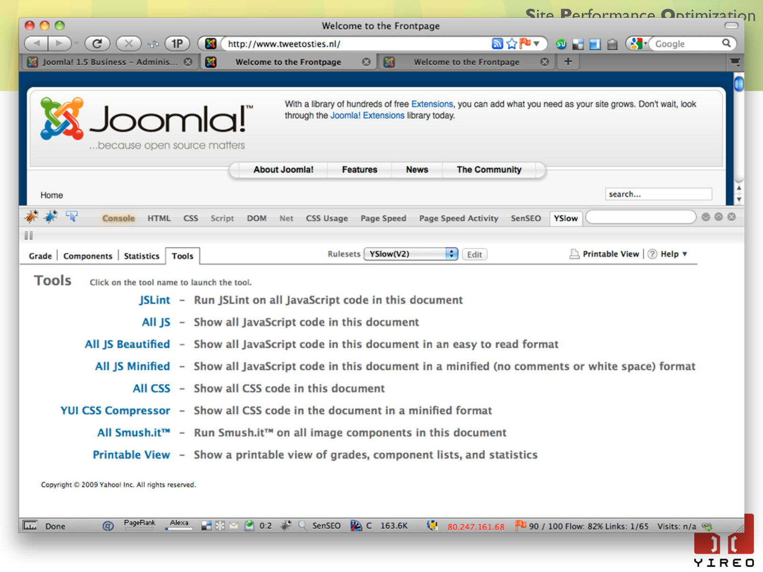763x572 pixels.
Task: Open the Page Speed Activity panel
Action: tap(459, 218)
